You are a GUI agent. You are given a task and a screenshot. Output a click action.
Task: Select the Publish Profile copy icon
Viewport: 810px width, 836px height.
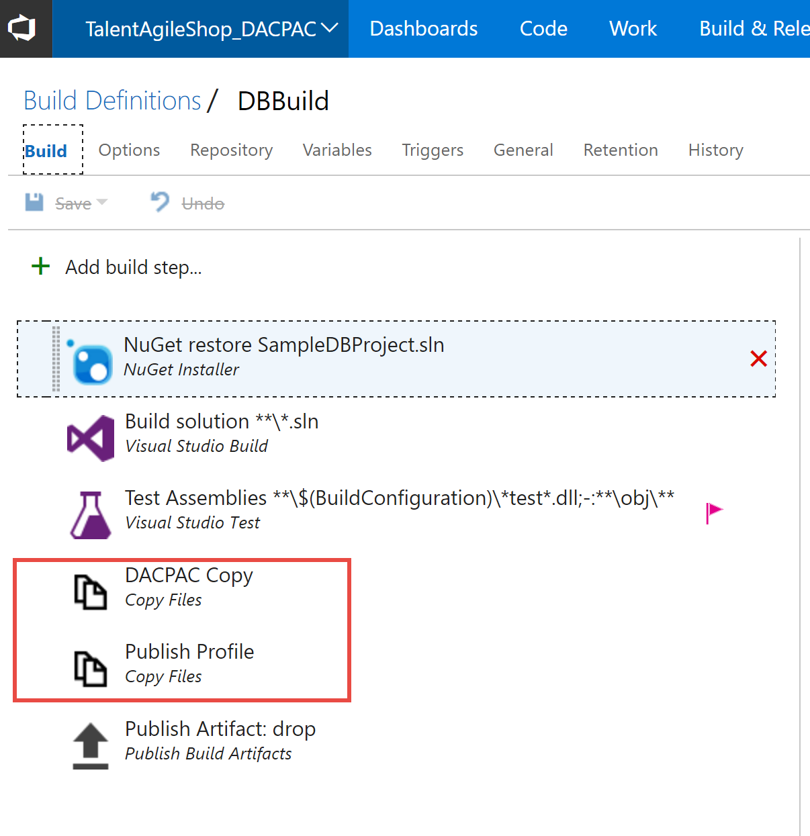click(x=90, y=667)
